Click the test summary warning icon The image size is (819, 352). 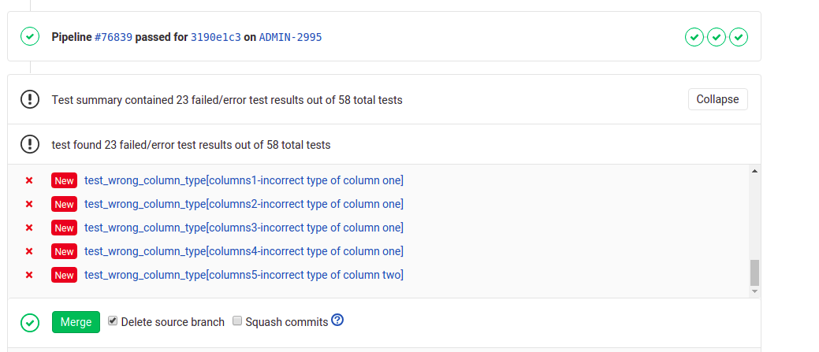30,99
